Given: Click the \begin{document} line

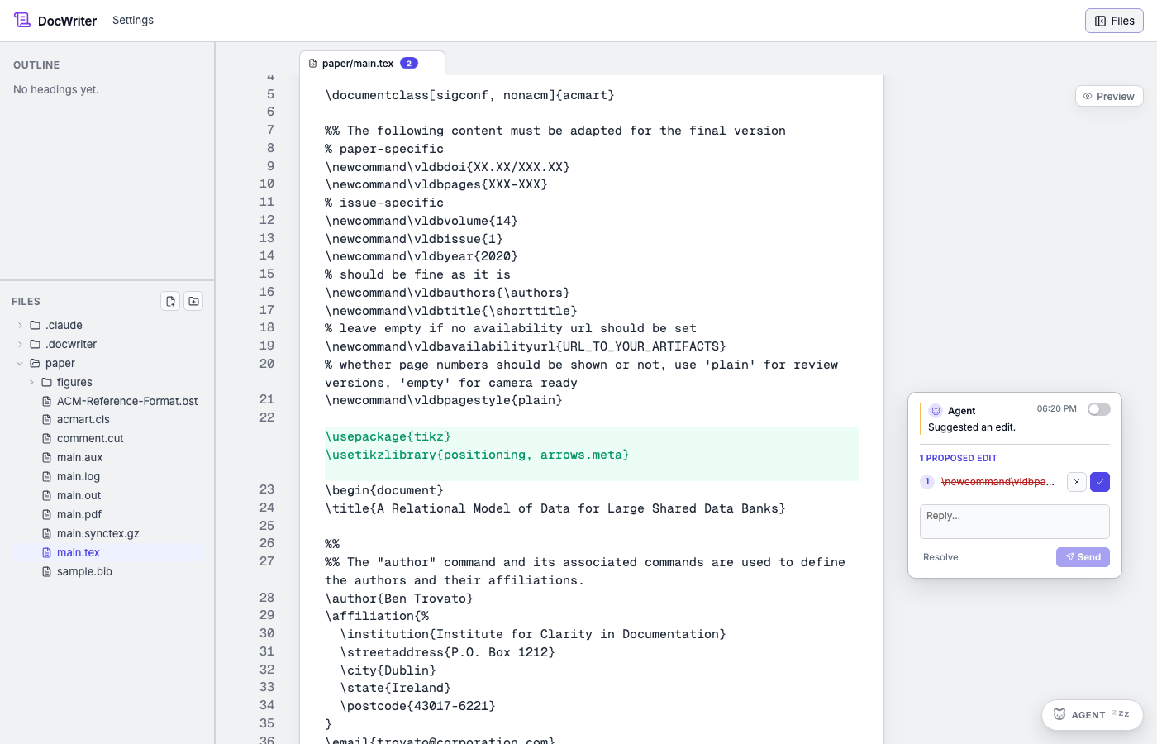Looking at the screenshot, I should click(384, 490).
